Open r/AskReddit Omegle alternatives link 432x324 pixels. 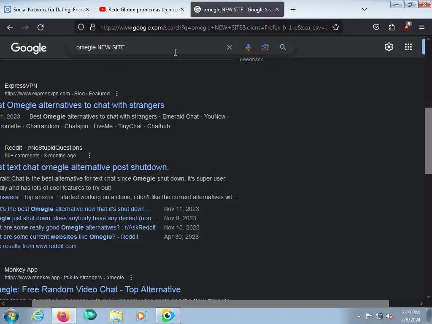[78, 227]
